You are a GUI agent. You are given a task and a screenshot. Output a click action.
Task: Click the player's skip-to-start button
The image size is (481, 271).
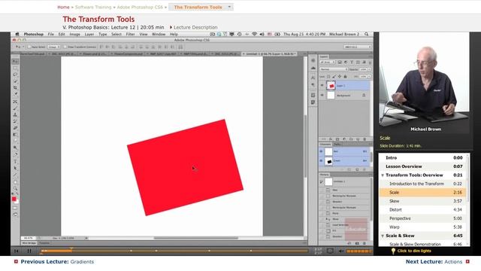tap(17, 251)
